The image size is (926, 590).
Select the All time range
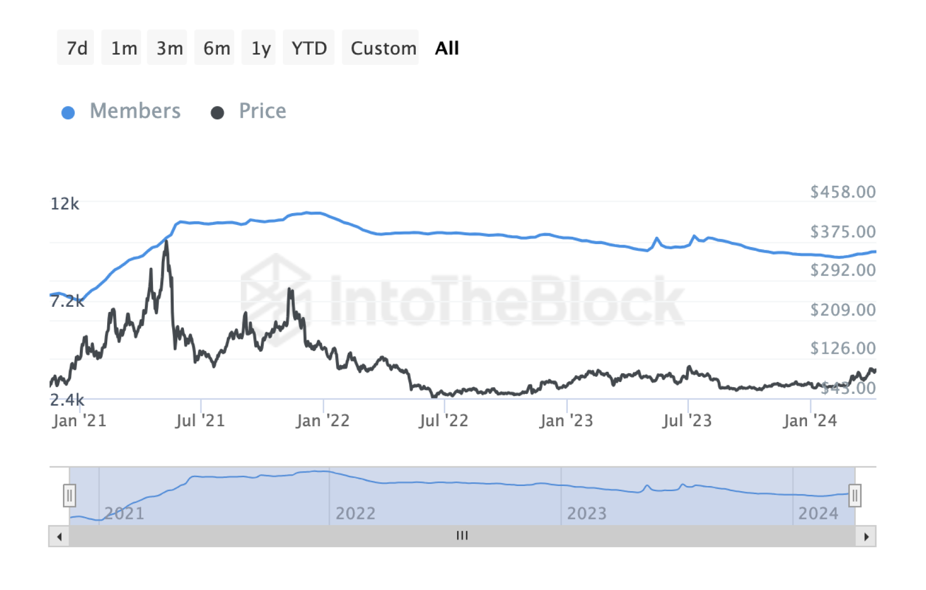[x=447, y=48]
